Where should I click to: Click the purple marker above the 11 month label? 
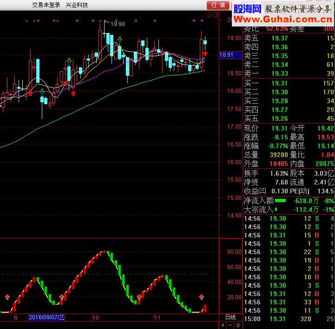click(x=155, y=21)
